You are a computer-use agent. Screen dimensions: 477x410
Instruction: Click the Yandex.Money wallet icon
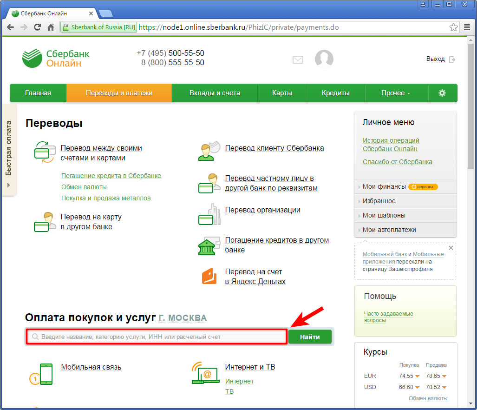209,276
